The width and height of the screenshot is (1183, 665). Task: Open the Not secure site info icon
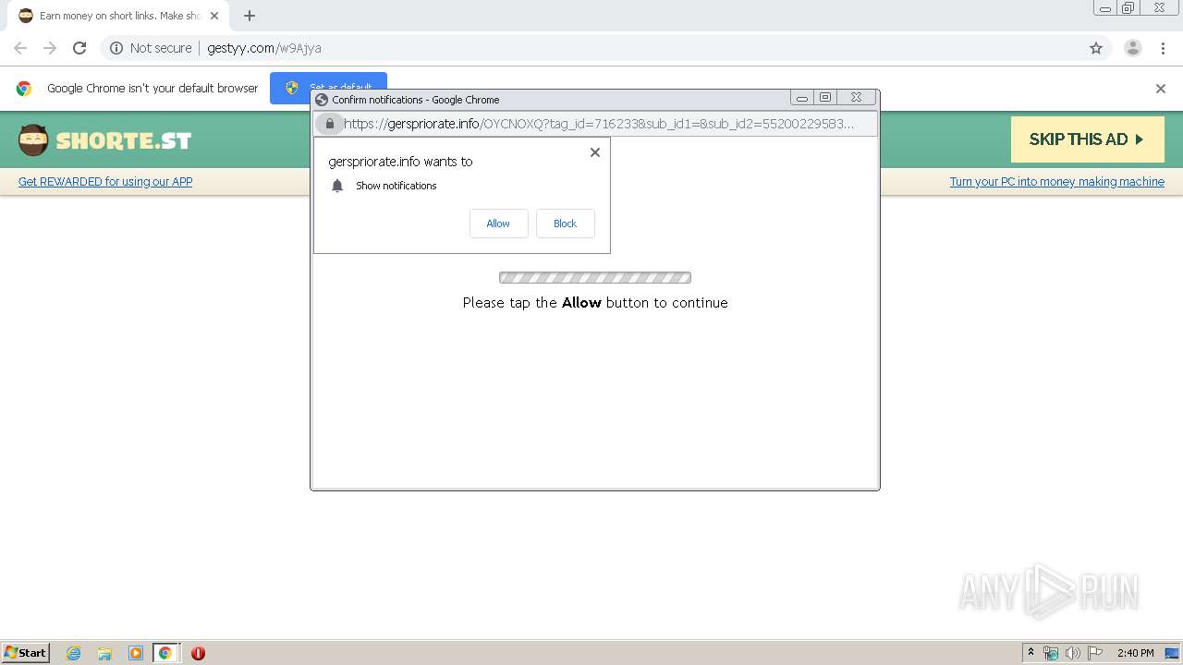(x=116, y=48)
